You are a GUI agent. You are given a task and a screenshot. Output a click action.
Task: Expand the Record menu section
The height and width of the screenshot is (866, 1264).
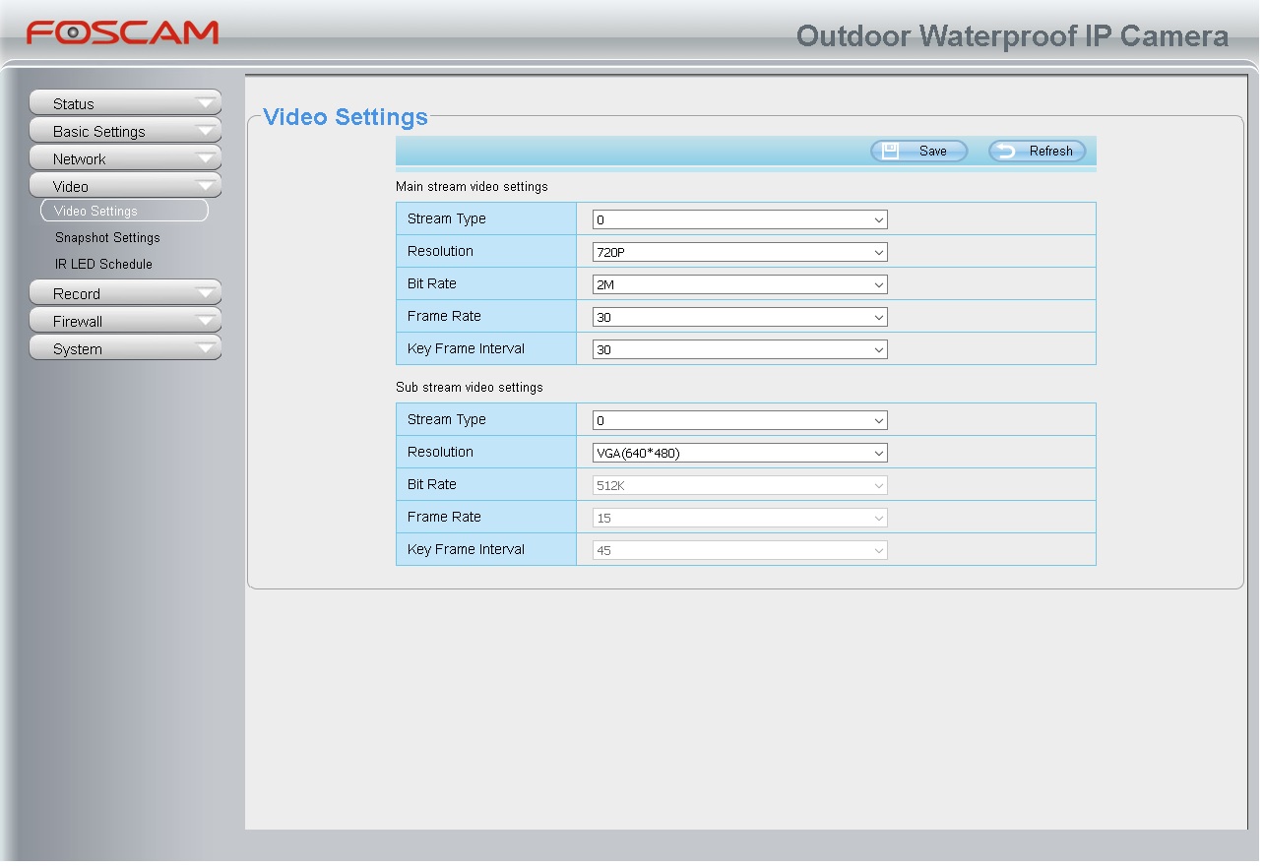124,293
